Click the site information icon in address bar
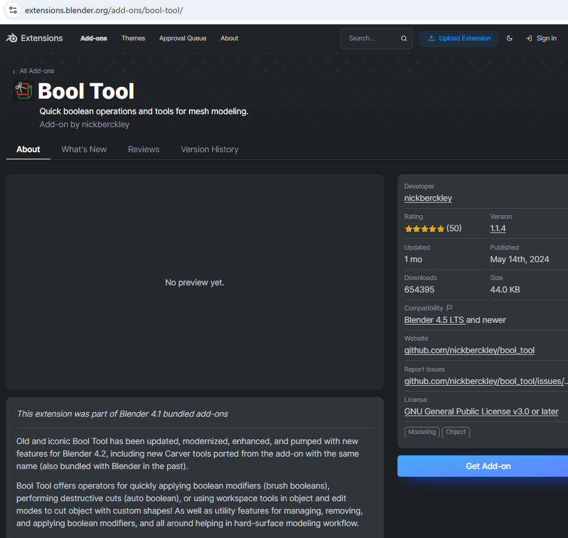 click(13, 10)
